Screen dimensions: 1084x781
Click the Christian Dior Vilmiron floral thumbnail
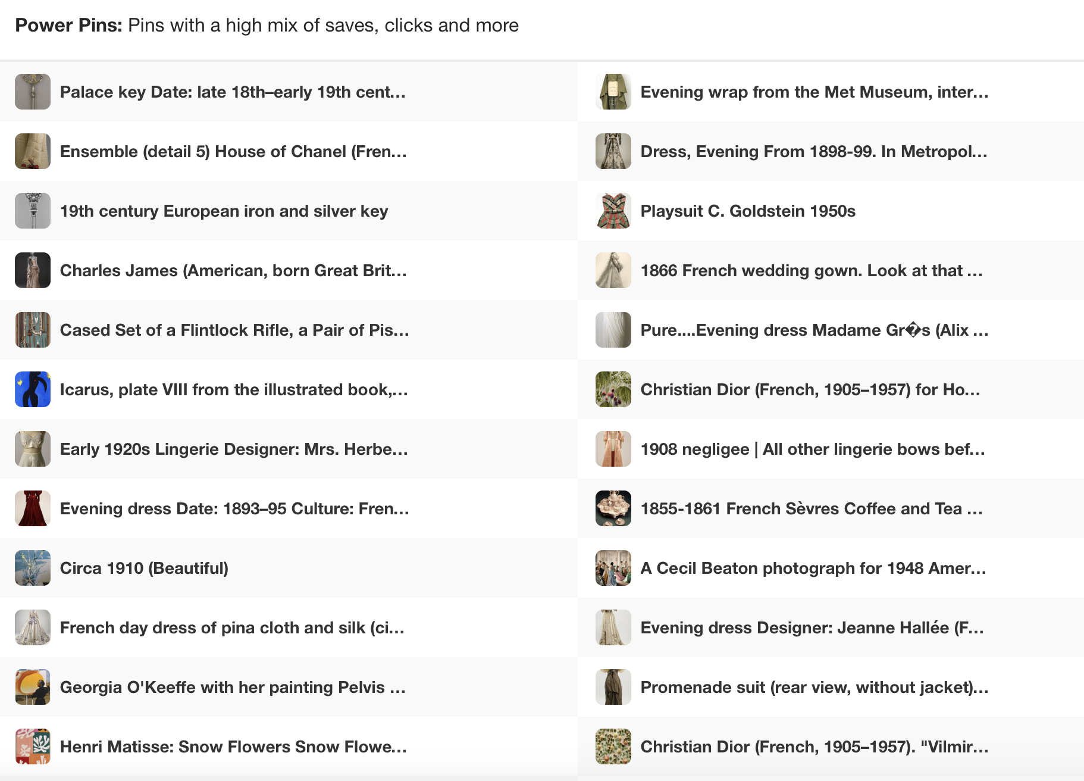point(613,746)
